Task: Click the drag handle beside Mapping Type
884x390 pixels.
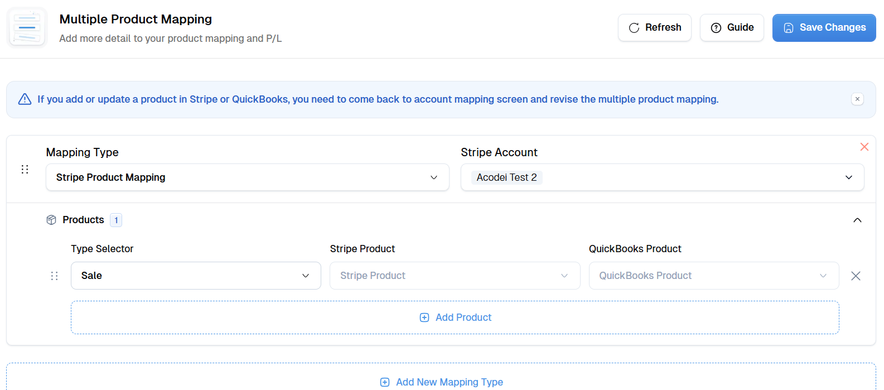Action: [25, 169]
